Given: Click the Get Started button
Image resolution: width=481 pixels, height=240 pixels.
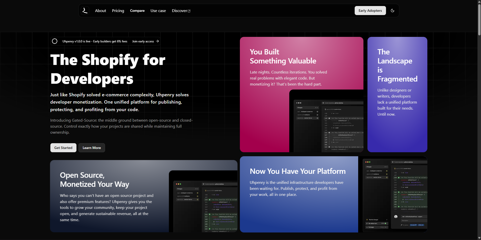Looking at the screenshot, I should tap(63, 148).
